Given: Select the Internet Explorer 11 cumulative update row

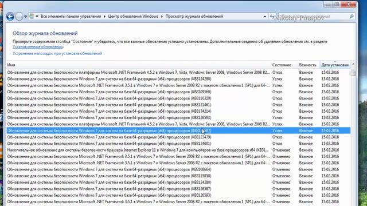Looking at the screenshot, I should (x=178, y=150).
